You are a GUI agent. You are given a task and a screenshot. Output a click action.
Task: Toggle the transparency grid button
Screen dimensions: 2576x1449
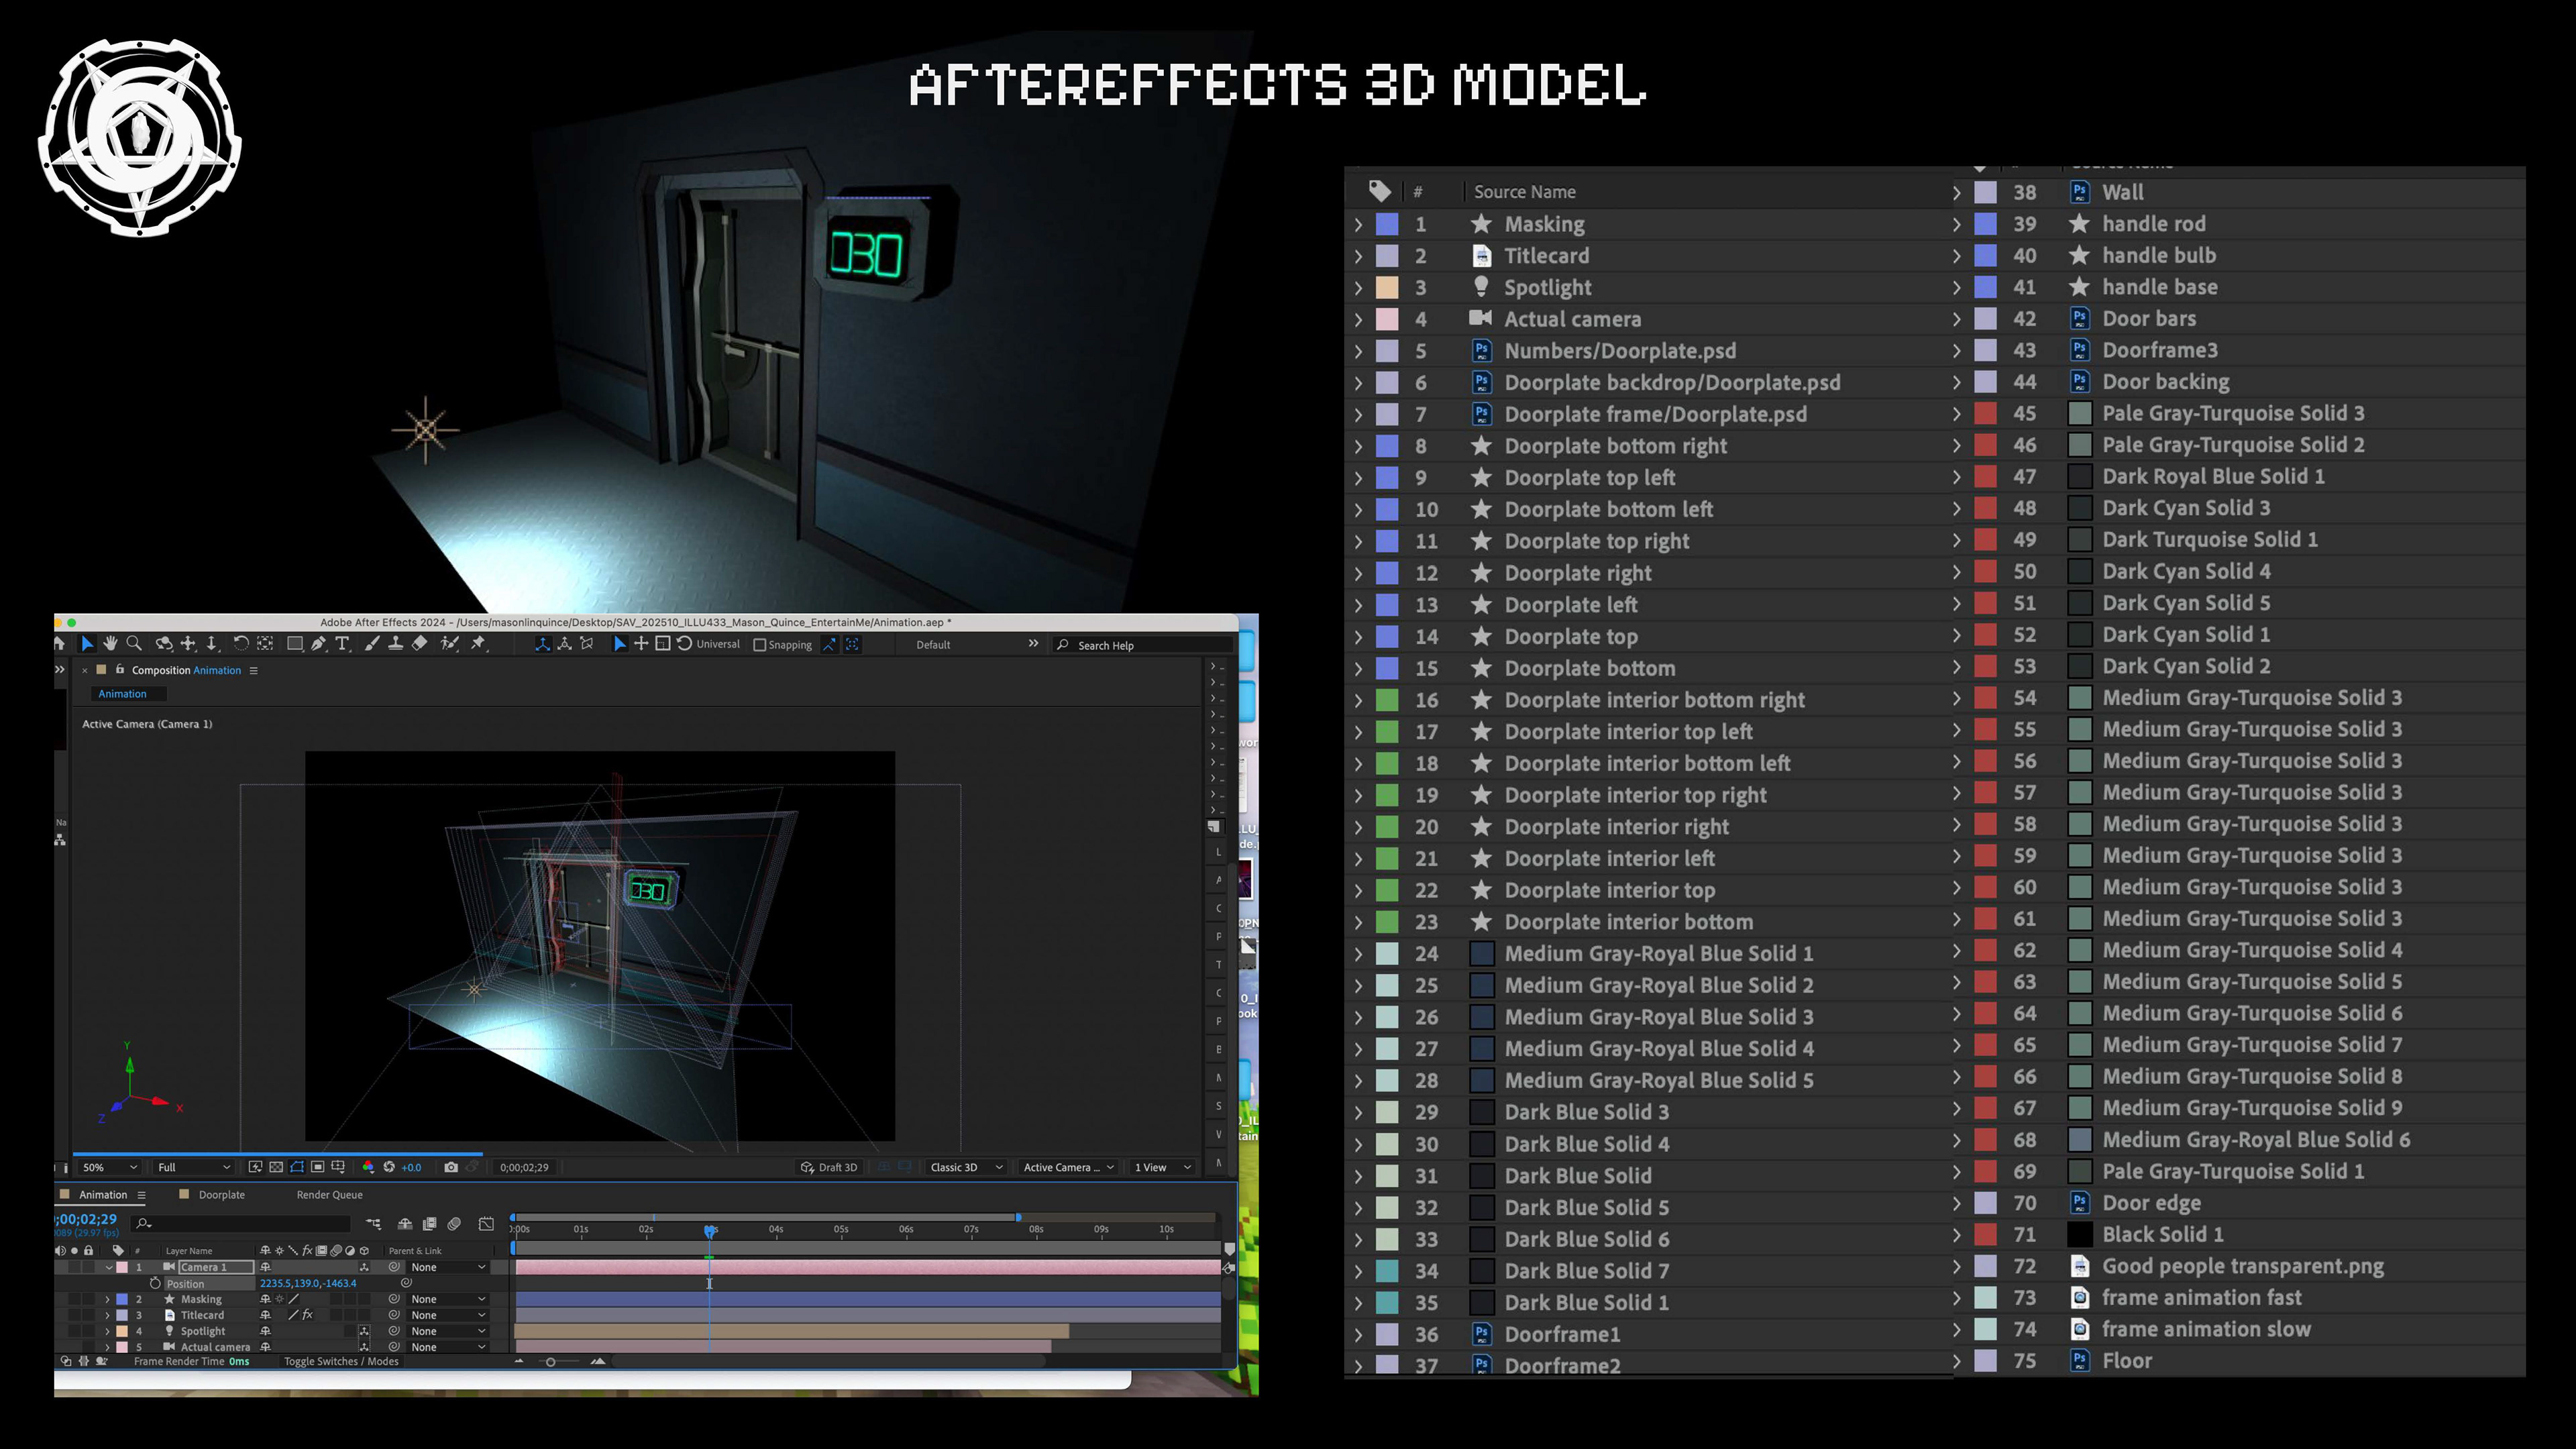(x=276, y=1167)
